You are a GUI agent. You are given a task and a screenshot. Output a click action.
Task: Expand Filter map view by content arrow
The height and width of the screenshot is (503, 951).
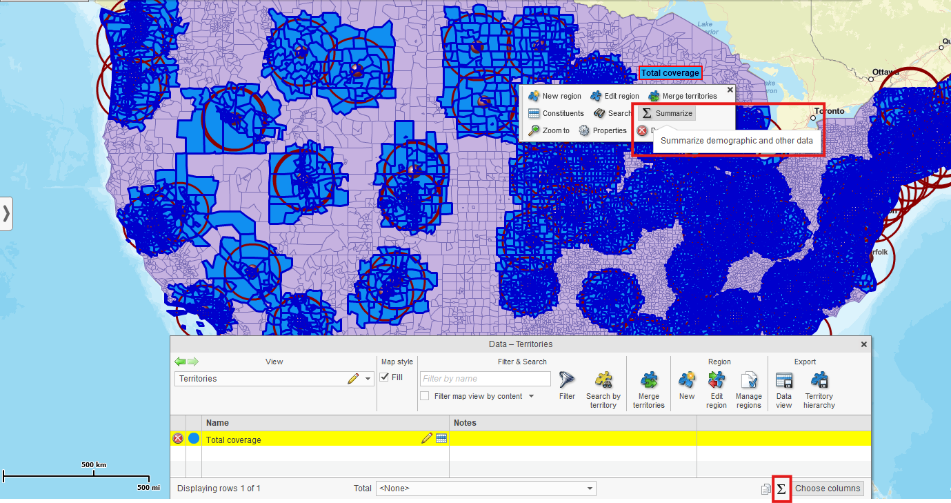pyautogui.click(x=531, y=396)
